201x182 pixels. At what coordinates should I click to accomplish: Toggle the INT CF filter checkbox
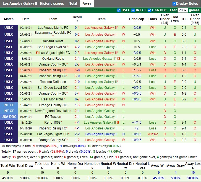pos(133,10)
